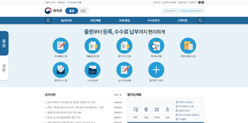Click the 특허고객등록 link

click(169, 2)
